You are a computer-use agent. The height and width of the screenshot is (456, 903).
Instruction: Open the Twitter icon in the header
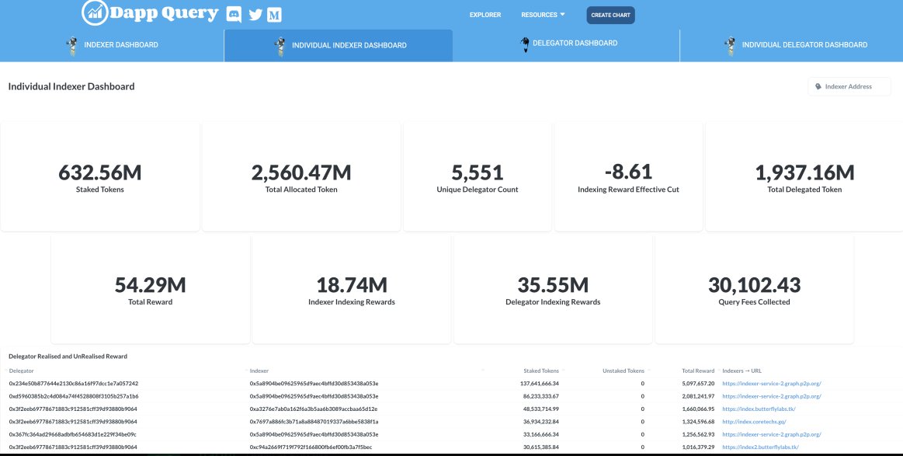(255, 14)
